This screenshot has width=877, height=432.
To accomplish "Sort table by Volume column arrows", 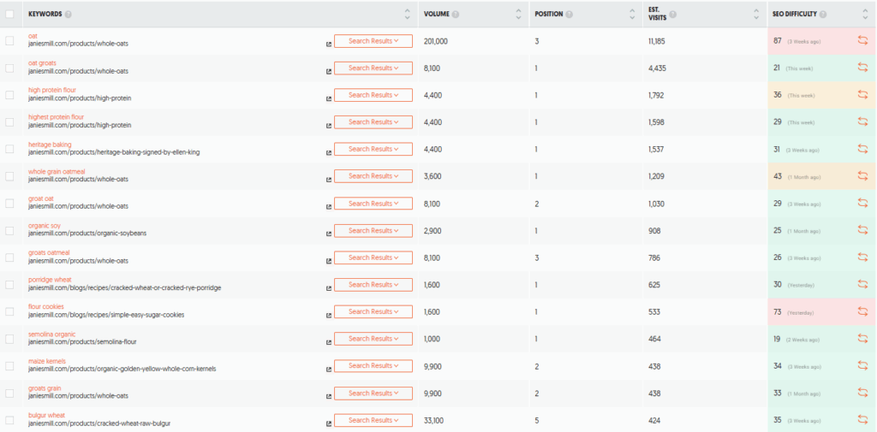I will point(518,14).
